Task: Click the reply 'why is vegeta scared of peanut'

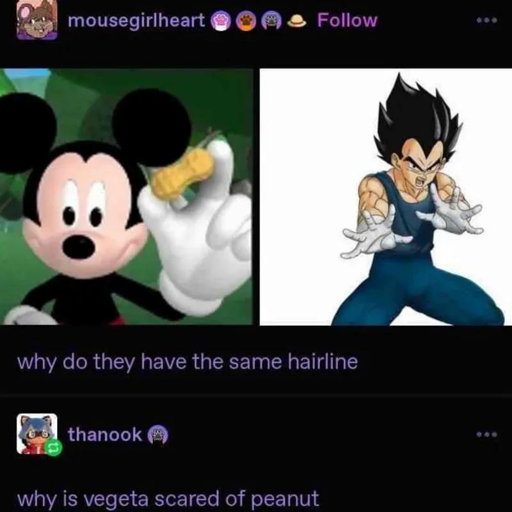Action: coord(168,499)
